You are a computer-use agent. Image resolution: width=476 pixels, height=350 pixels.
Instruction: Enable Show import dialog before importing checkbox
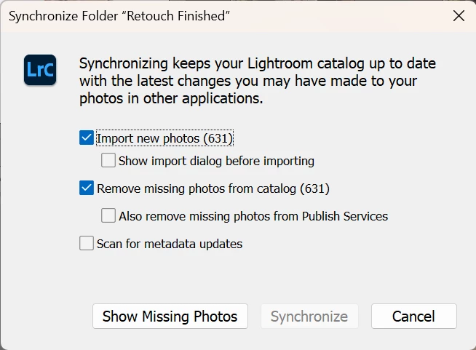point(108,160)
